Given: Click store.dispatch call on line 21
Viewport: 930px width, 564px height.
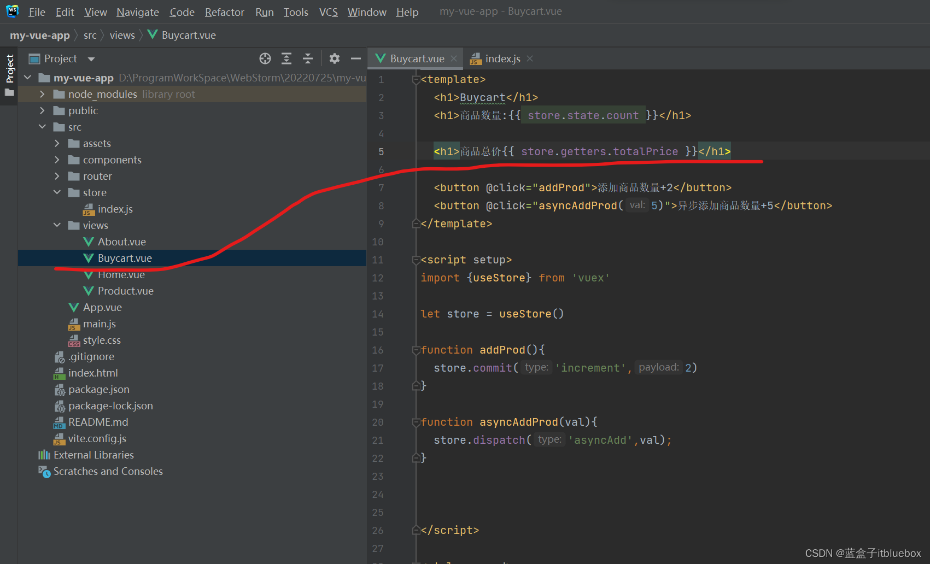Looking at the screenshot, I should (479, 440).
